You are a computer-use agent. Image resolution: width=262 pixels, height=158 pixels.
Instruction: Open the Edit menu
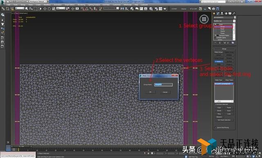[x=9, y=5]
